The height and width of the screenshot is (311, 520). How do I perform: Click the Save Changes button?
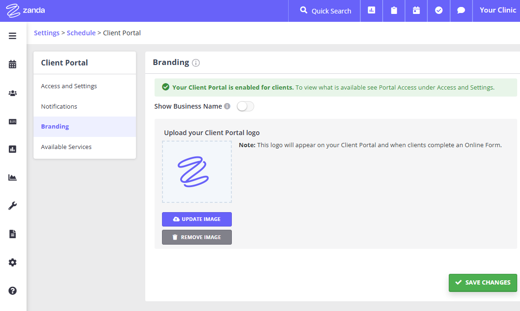pos(483,282)
